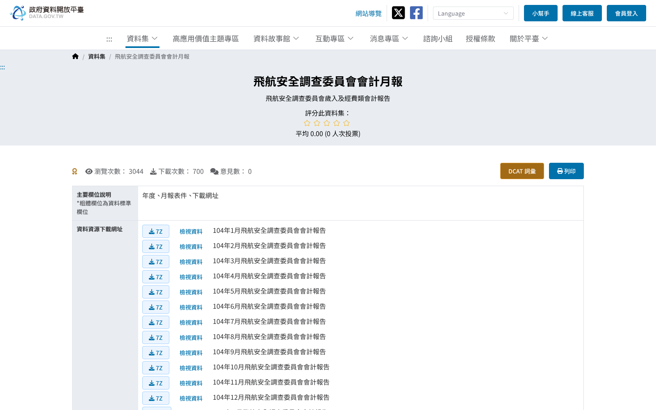
Task: Rate the dataset four stars
Action: pyautogui.click(x=337, y=123)
